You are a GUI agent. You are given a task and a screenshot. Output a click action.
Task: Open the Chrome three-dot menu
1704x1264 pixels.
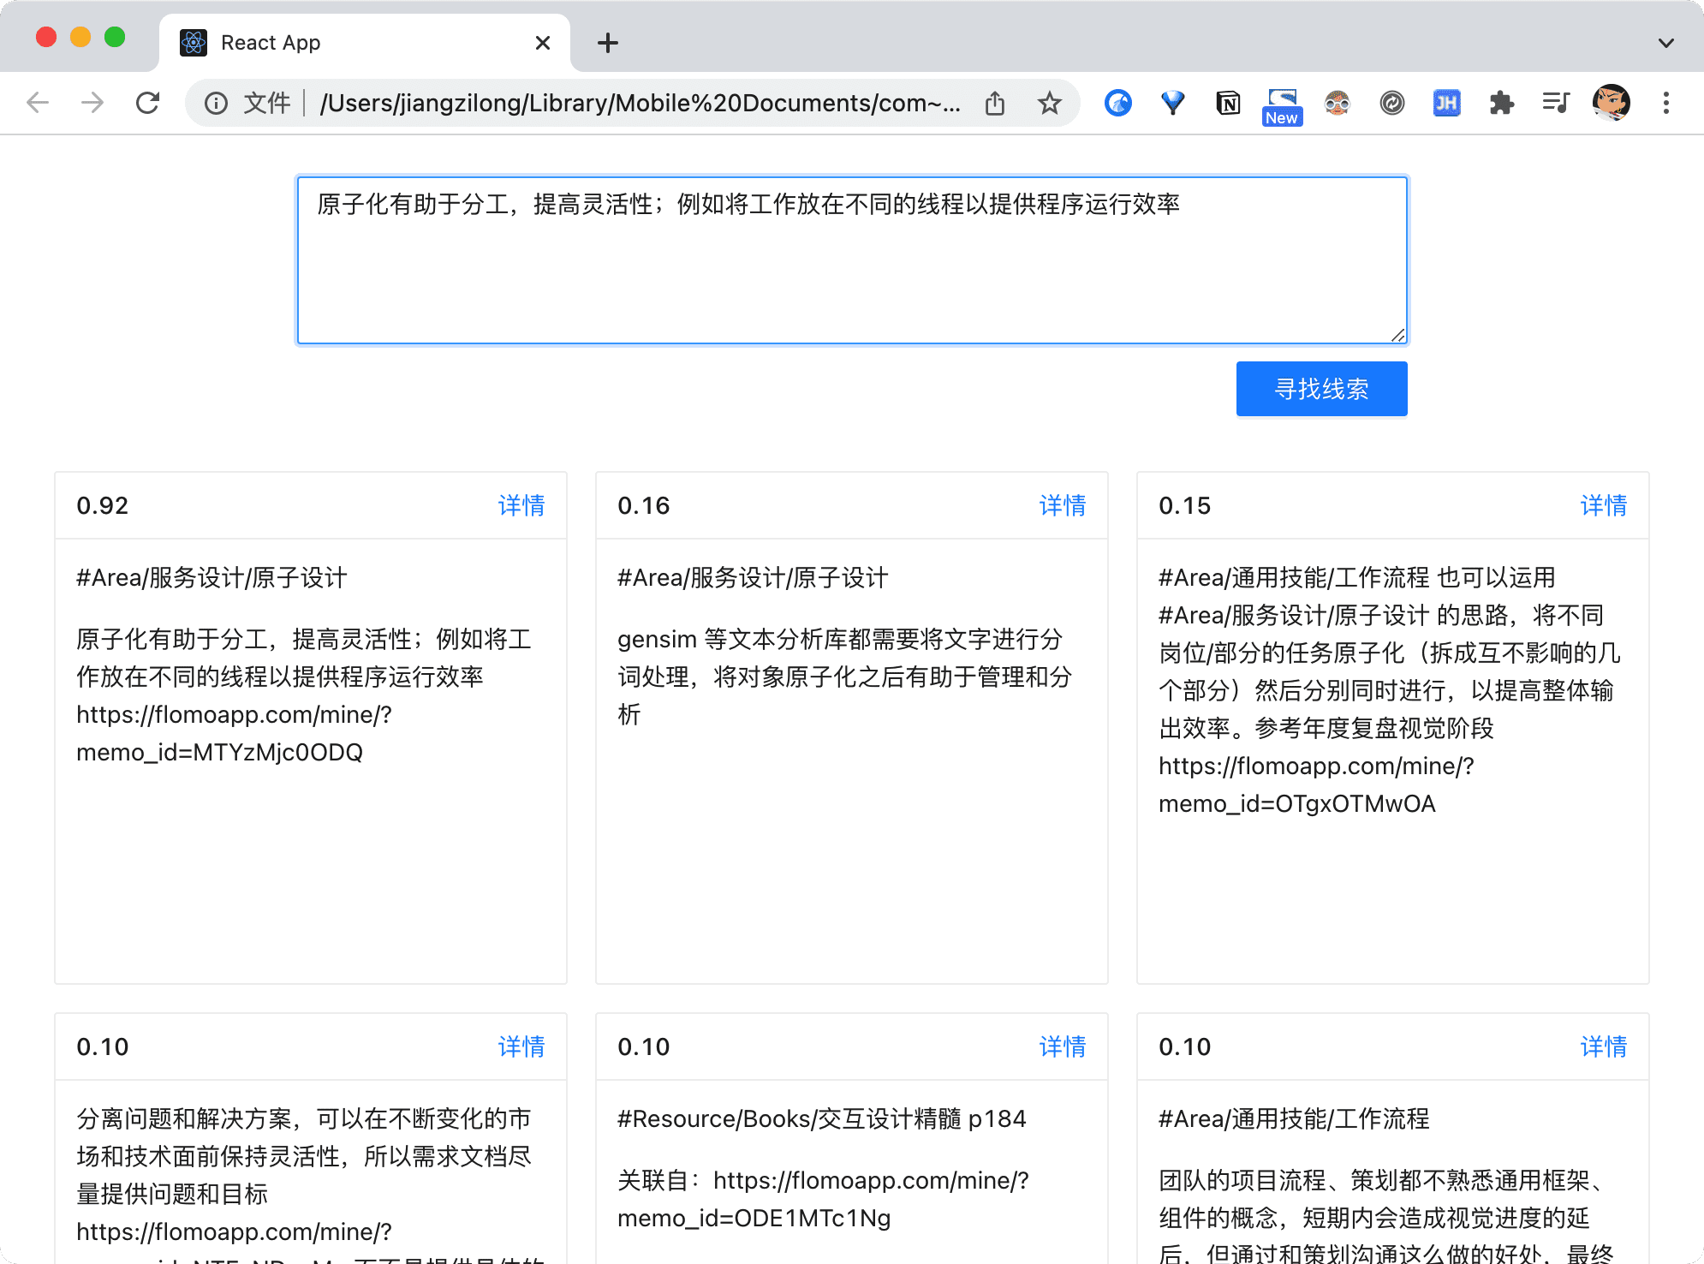click(1665, 103)
